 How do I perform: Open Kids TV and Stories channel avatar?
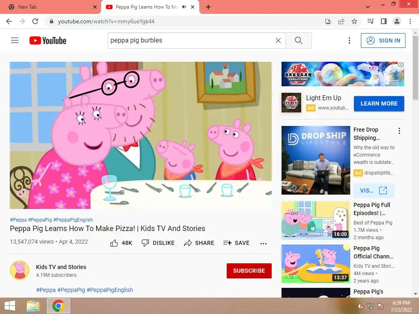coord(20,271)
